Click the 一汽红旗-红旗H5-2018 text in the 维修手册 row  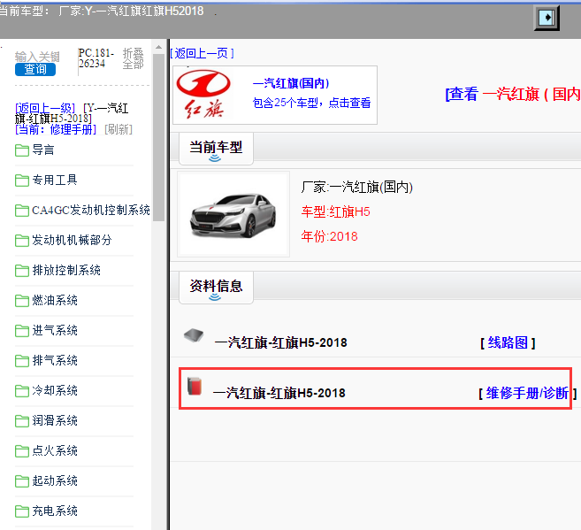pos(279,393)
